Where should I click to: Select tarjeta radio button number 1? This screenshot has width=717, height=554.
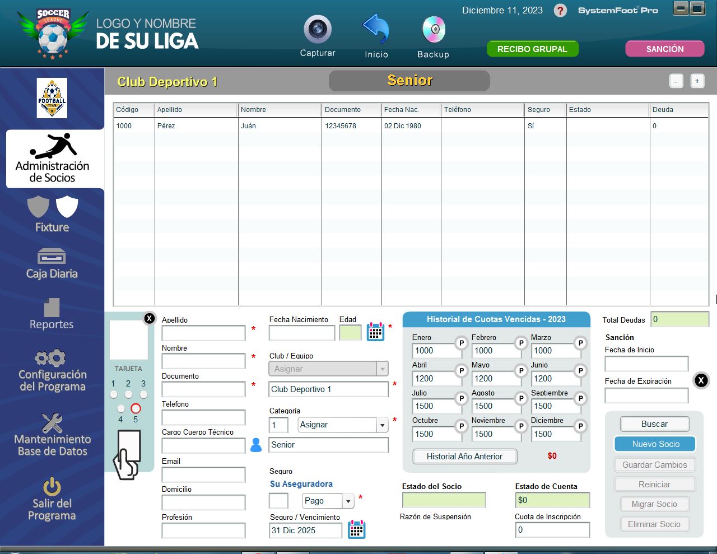click(x=114, y=394)
